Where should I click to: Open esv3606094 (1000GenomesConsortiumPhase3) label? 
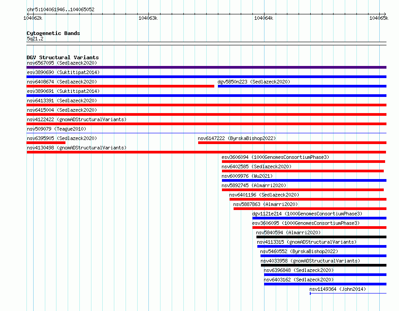(275, 157)
